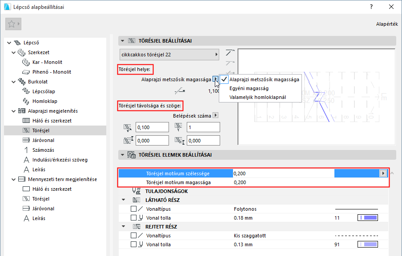This screenshot has height=256, width=402.
Task: Toggle Vonaltípus checkbox under LÁTHATÓ RÉSZ
Action: tap(133, 209)
